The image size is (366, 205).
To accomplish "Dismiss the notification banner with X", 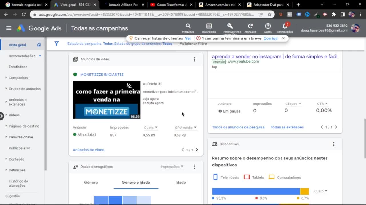I will coord(283,38).
